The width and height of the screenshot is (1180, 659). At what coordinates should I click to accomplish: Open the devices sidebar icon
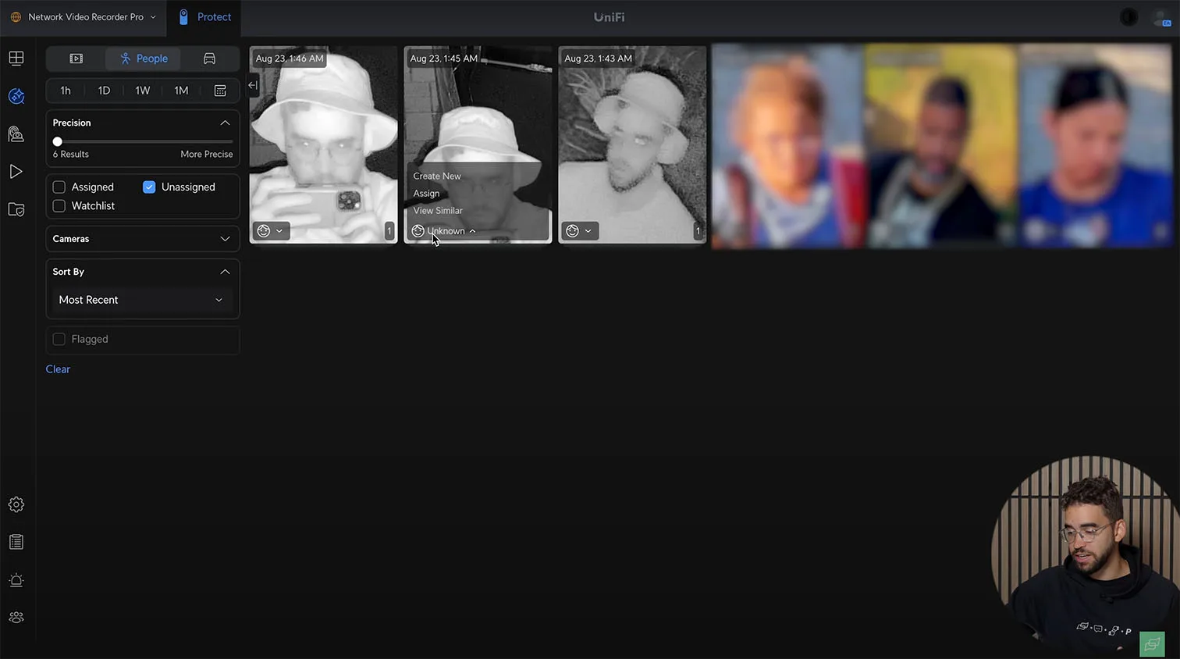(16, 134)
